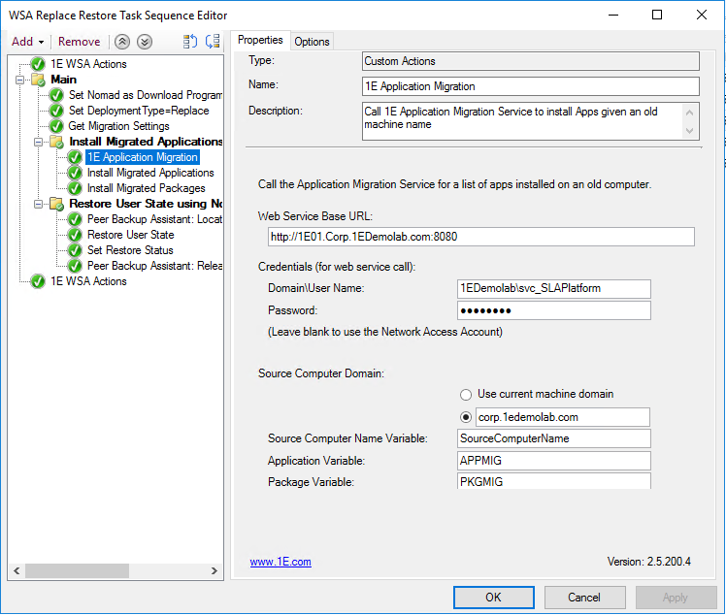This screenshot has height=615, width=726.
Task: Click Description scroll up arrow
Action: (689, 113)
